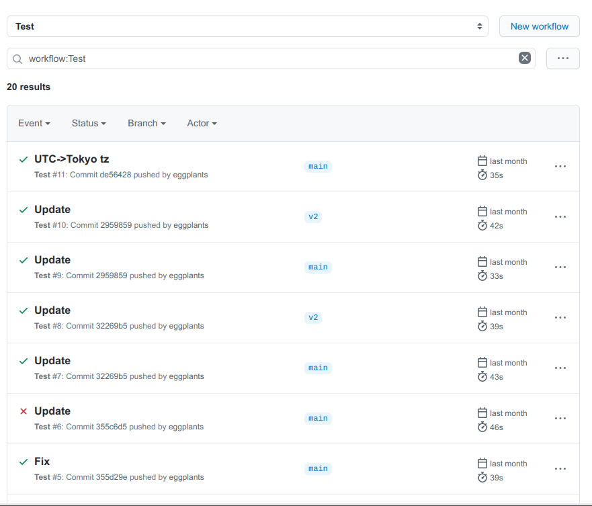Screen dimensions: 592x506
Task: Click stopwatch icon beside 33s duration
Action: click(x=482, y=276)
